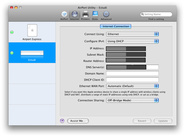Click the Internet Connection tab

coord(115,27)
